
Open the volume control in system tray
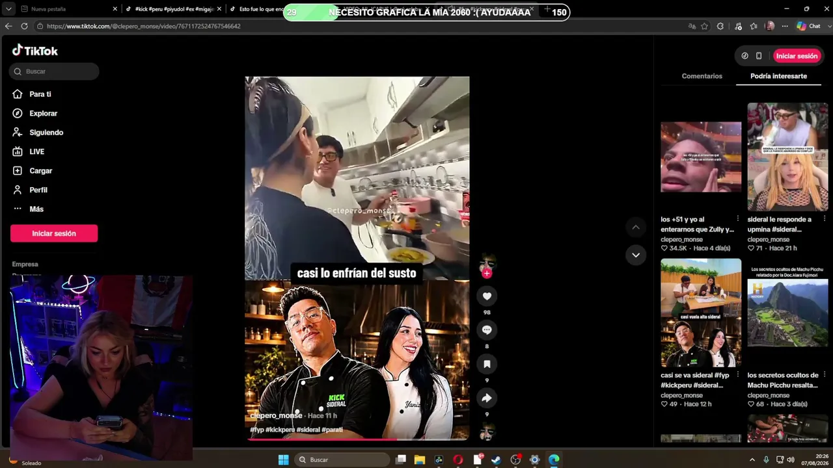[791, 460]
